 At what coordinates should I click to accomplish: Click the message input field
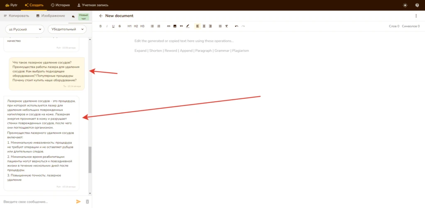click(x=38, y=202)
